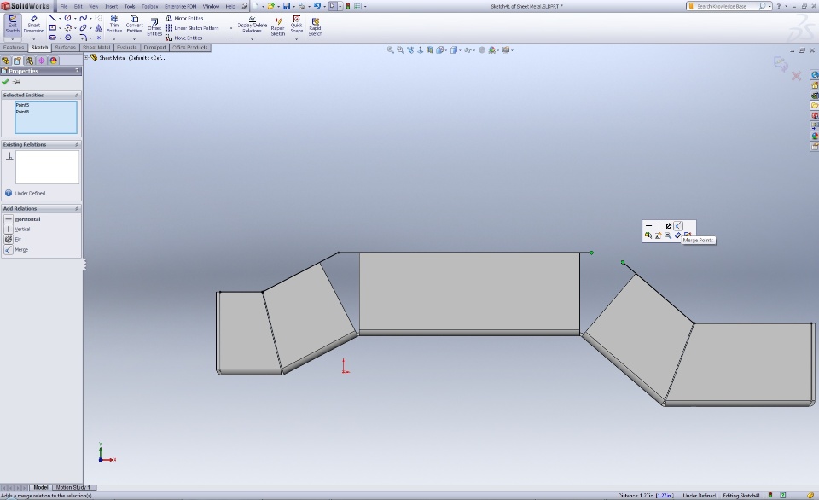Launch Linear Sketch Pattern

coord(192,28)
